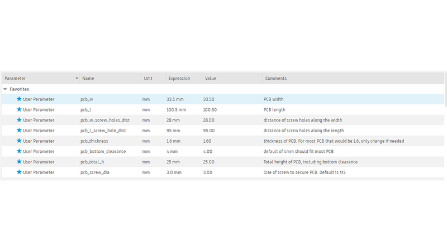Screen dimensions: 447x251
Task: Toggle the pcb_bottom_clearance favorite star
Action: click(x=19, y=151)
